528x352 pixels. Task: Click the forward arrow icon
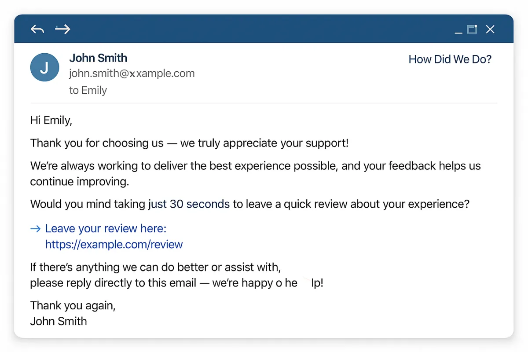click(x=62, y=29)
